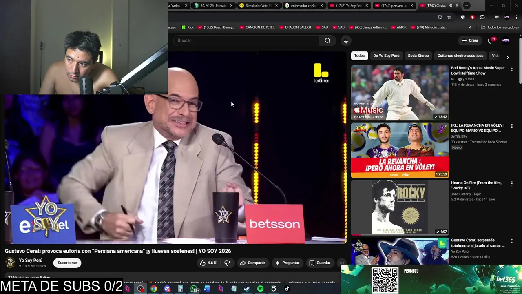
Task: Click the Guardar save button
Action: [x=320, y=263]
